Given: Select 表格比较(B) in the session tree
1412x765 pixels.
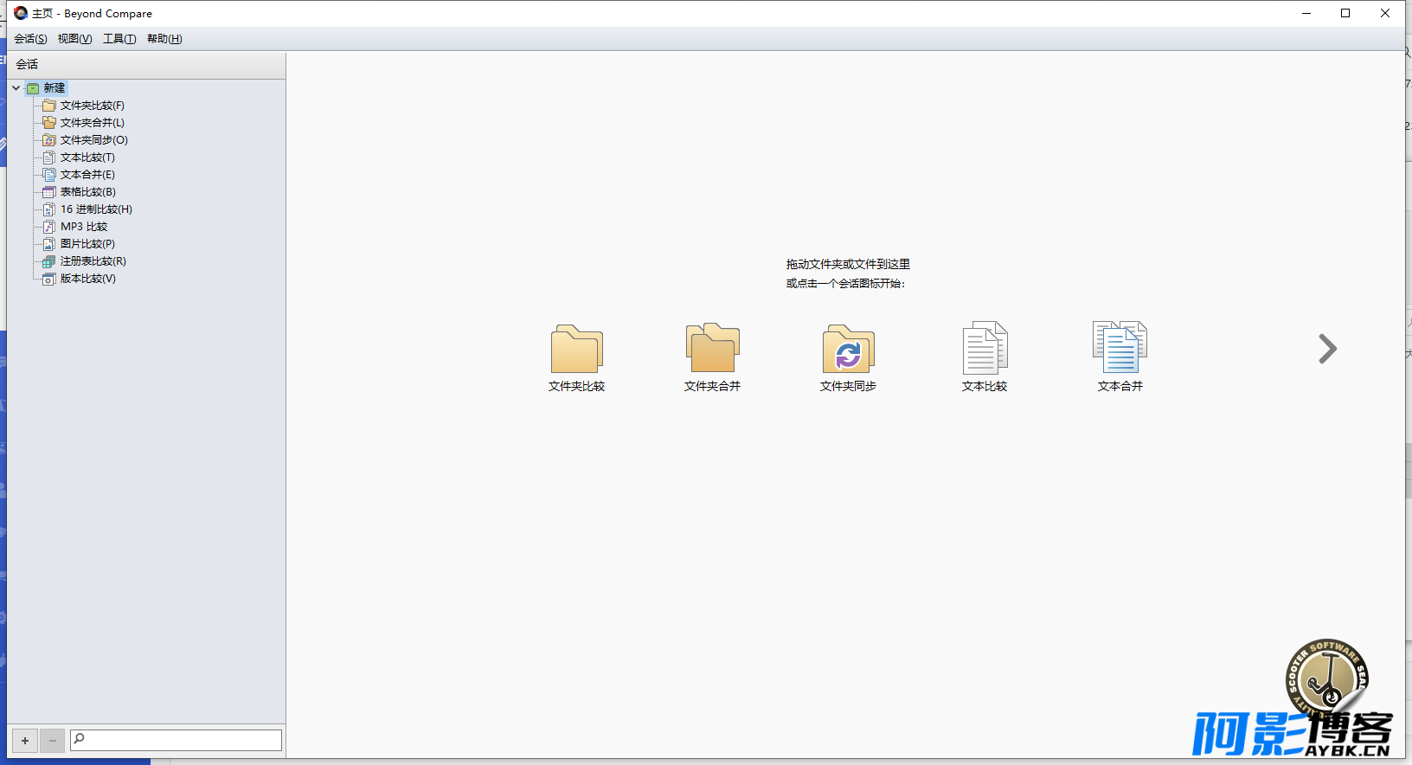Looking at the screenshot, I should pyautogui.click(x=87, y=192).
